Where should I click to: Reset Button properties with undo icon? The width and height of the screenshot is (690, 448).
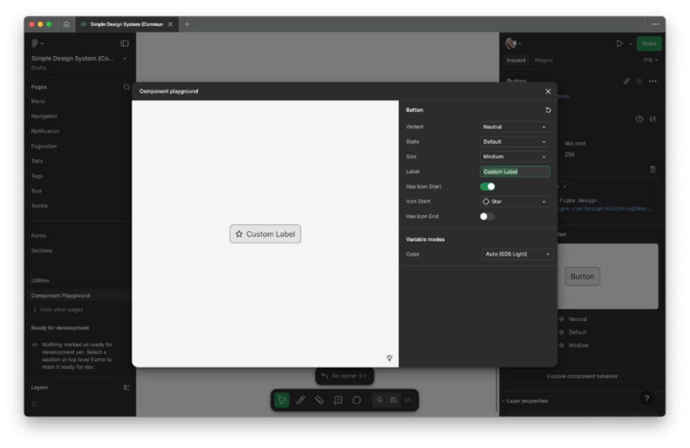548,110
